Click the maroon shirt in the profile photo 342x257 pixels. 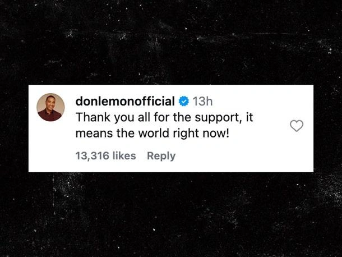coord(50,115)
